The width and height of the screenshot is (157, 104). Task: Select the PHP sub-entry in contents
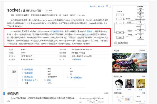(72, 71)
